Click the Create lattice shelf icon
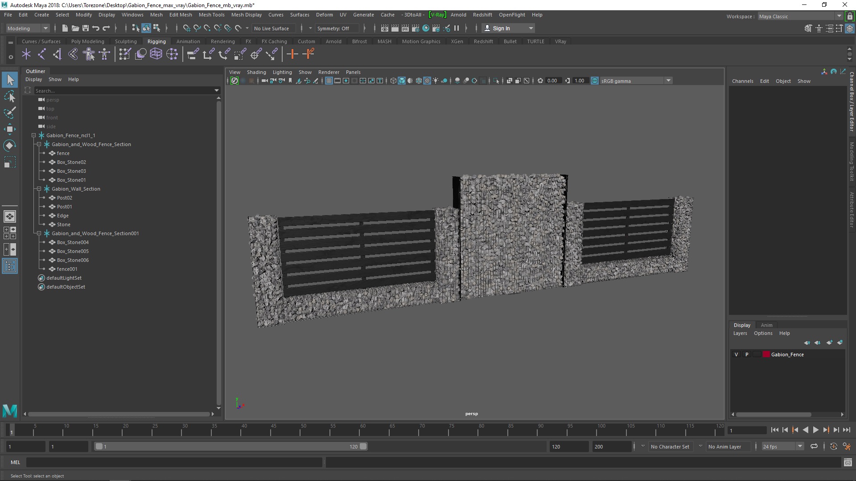This screenshot has width=856, height=481. pyautogui.click(x=156, y=54)
